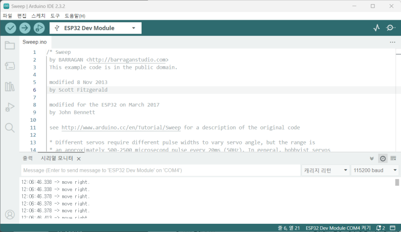This screenshot has width=401, height=232.
Task: Focus the serial Message input field
Action: point(161,170)
